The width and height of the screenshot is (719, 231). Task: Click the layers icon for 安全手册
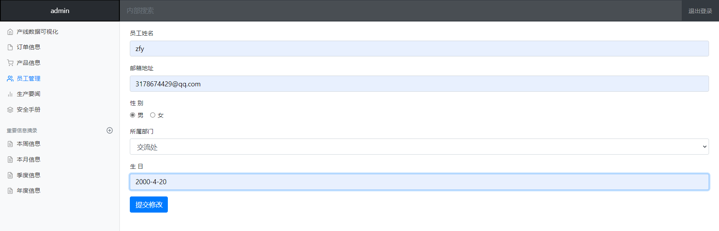point(10,110)
